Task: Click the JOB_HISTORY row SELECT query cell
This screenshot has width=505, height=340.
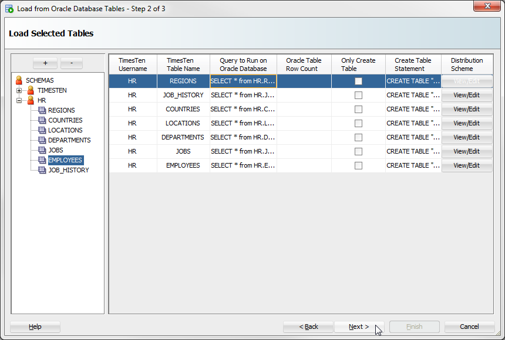Action: (x=243, y=95)
